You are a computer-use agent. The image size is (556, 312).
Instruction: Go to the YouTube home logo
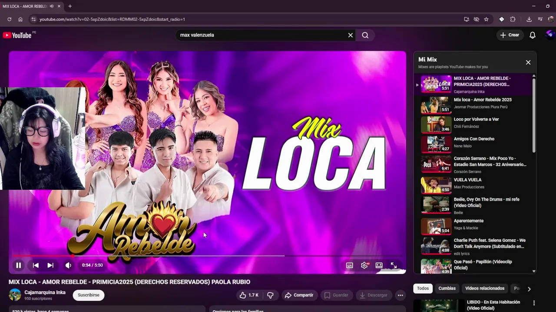coord(17,35)
